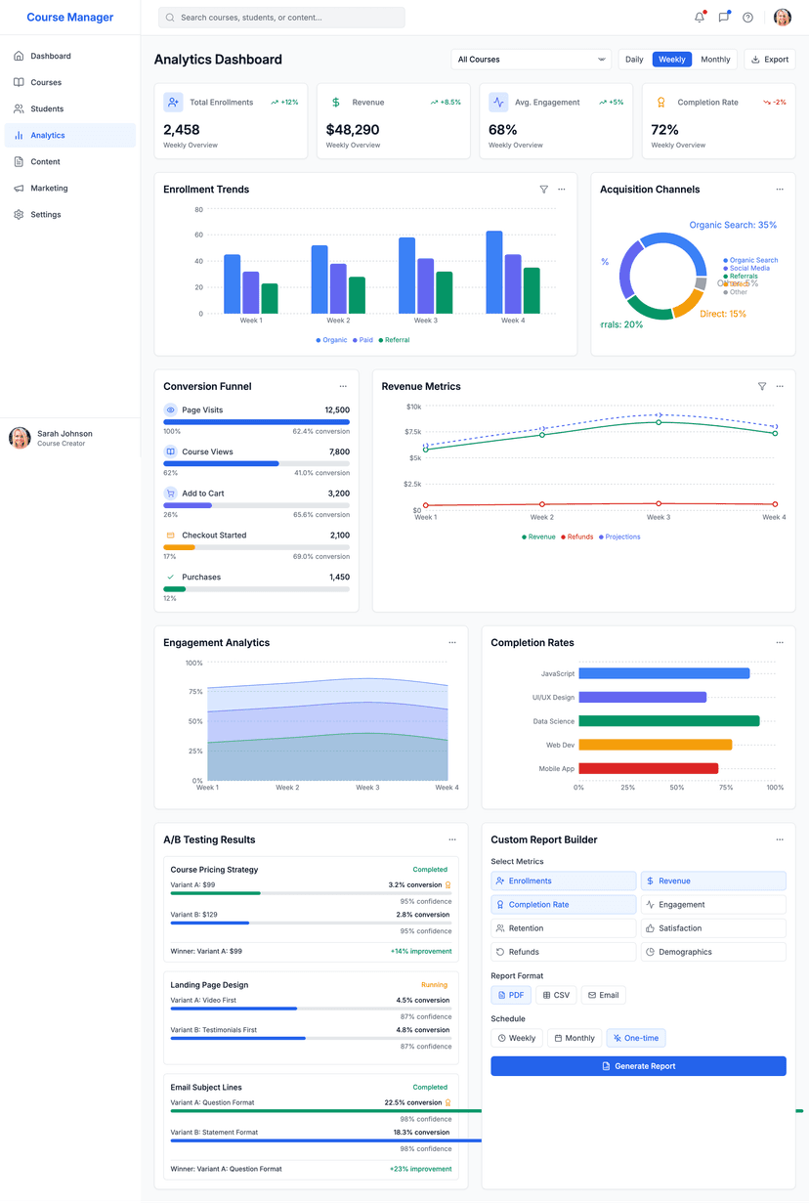This screenshot has height=1203, width=809.
Task: Deselect the Completion Rate metric
Action: [563, 904]
